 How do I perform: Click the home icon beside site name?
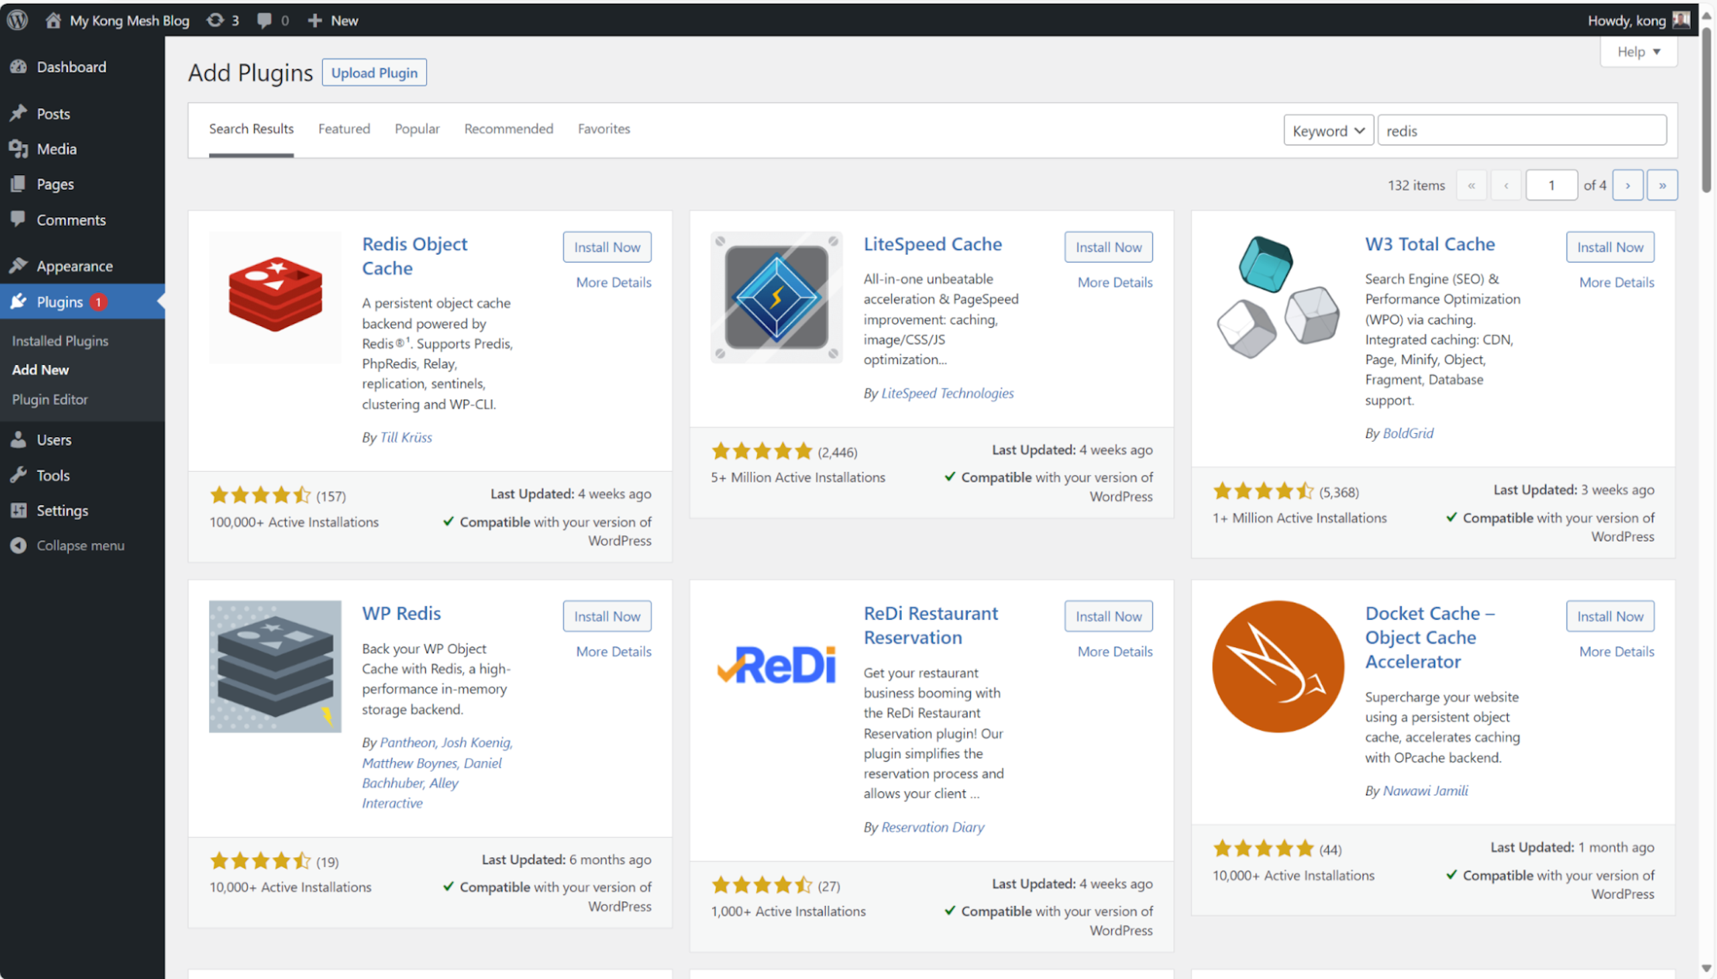(x=53, y=20)
